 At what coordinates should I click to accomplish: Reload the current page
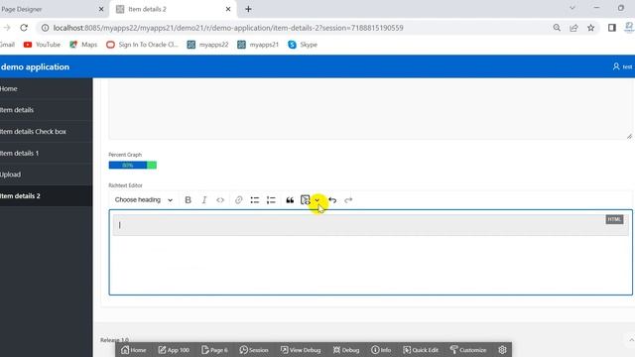24,28
